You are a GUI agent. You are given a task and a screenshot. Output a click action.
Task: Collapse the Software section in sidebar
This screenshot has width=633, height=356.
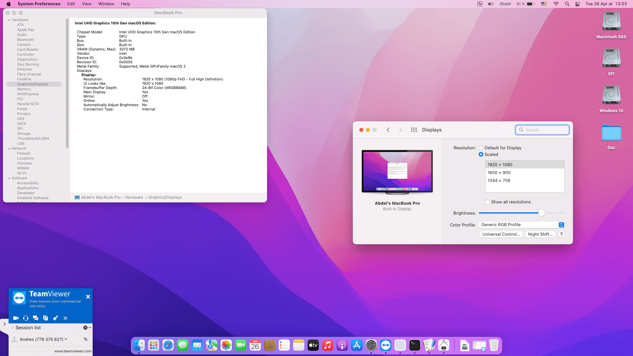pos(9,178)
